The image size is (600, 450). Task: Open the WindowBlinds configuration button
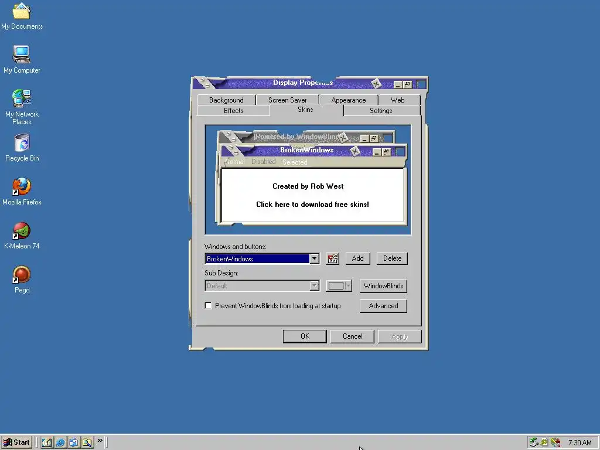pyautogui.click(x=383, y=286)
